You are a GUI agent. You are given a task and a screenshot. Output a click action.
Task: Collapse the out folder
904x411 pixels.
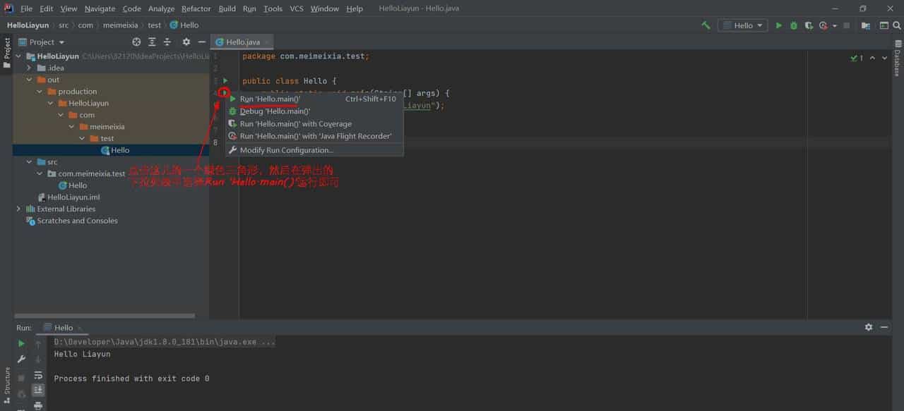29,79
